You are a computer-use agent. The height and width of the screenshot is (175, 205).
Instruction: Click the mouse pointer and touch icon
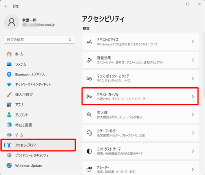[x=89, y=78]
